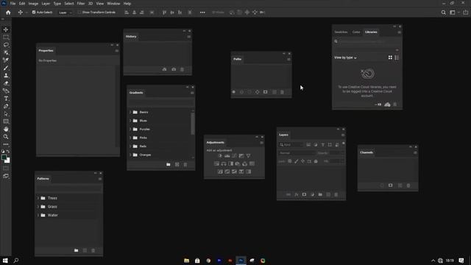Expand the Purples gradient folder
The width and height of the screenshot is (471, 265).
[x=130, y=130]
